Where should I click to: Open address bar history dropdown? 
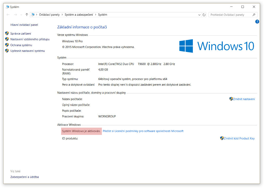(x=199, y=15)
